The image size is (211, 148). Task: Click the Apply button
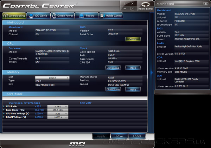101,136
